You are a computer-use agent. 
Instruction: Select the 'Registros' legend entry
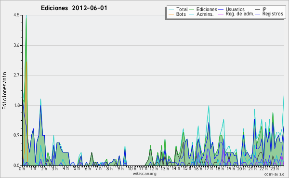[x=273, y=14]
